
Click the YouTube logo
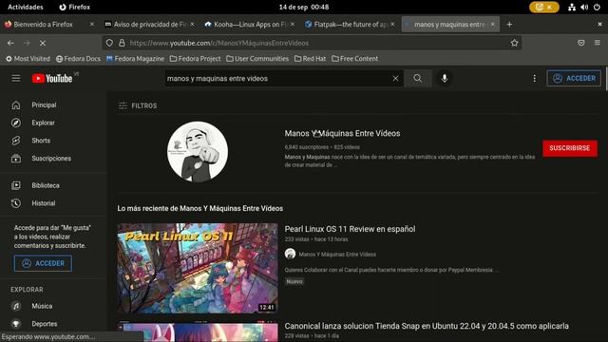point(52,78)
